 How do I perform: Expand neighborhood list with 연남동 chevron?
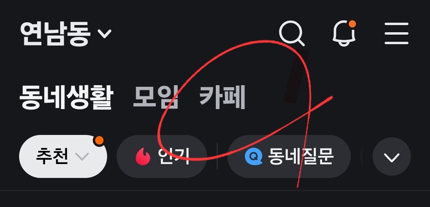104,34
